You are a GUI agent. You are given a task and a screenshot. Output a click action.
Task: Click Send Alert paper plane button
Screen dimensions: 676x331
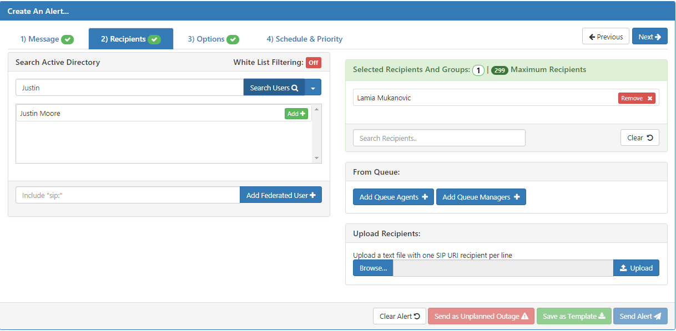coord(640,316)
